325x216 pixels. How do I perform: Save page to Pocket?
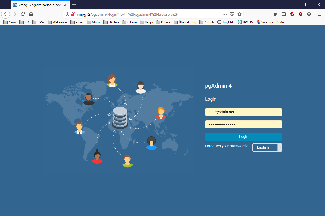(x=232, y=14)
